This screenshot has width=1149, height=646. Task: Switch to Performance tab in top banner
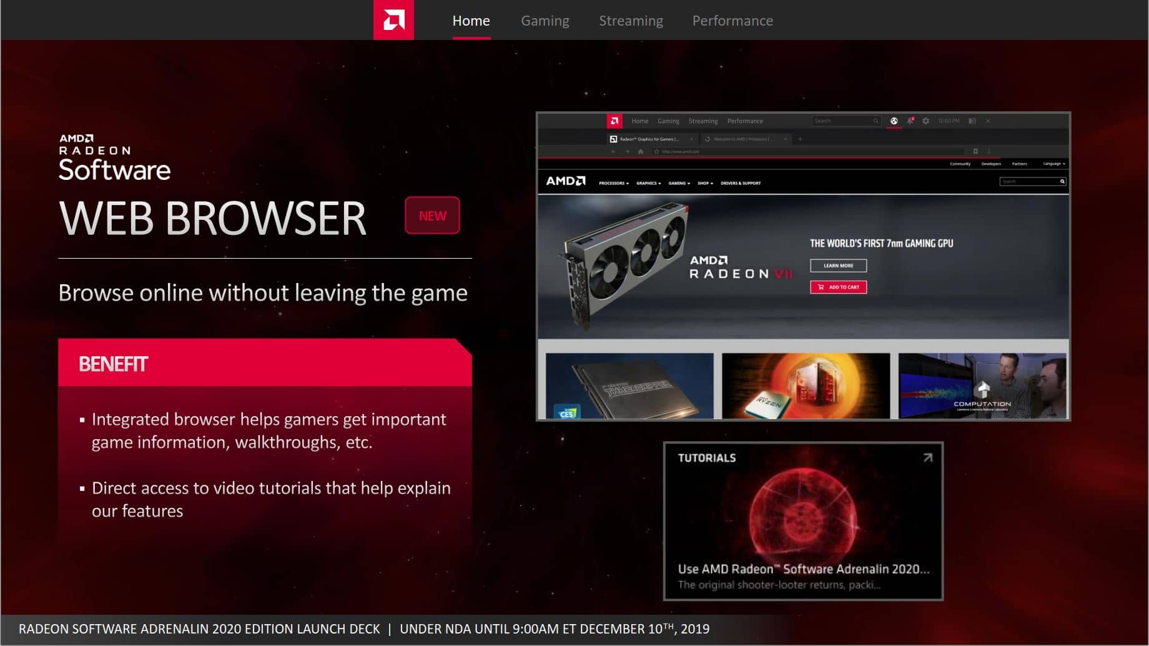(732, 21)
